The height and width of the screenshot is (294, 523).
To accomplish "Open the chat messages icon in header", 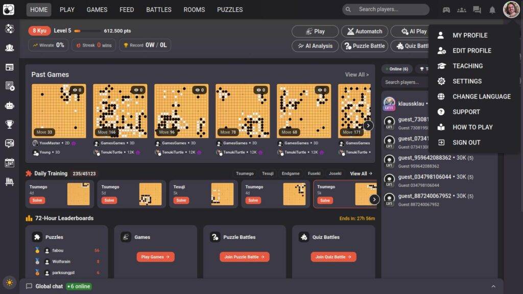I will 477,10.
